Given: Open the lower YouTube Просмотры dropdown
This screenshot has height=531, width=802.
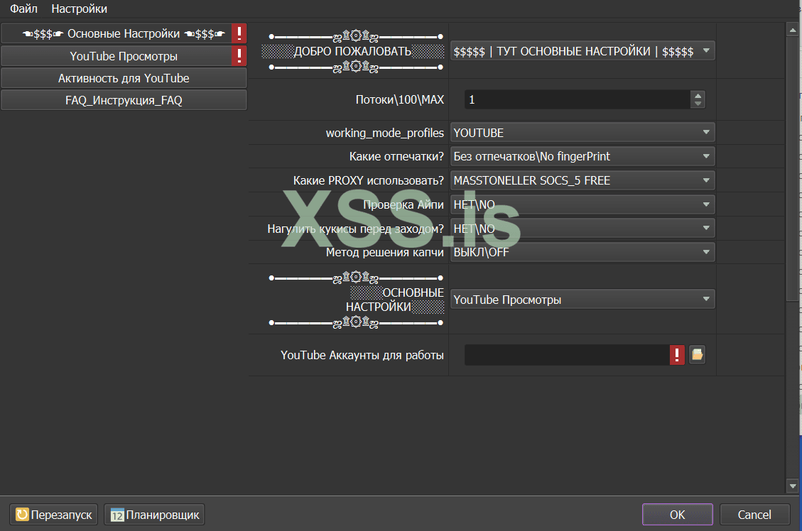Looking at the screenshot, I should click(x=582, y=300).
